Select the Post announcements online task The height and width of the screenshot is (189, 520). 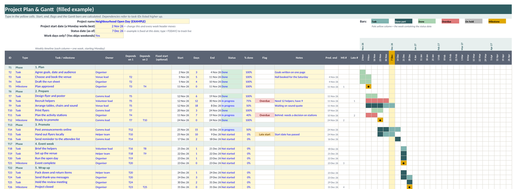point(65,130)
